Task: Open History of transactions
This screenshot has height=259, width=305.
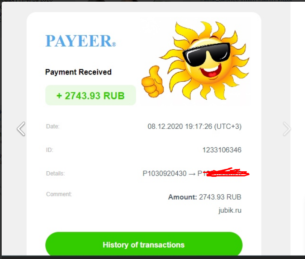Action: (x=144, y=244)
